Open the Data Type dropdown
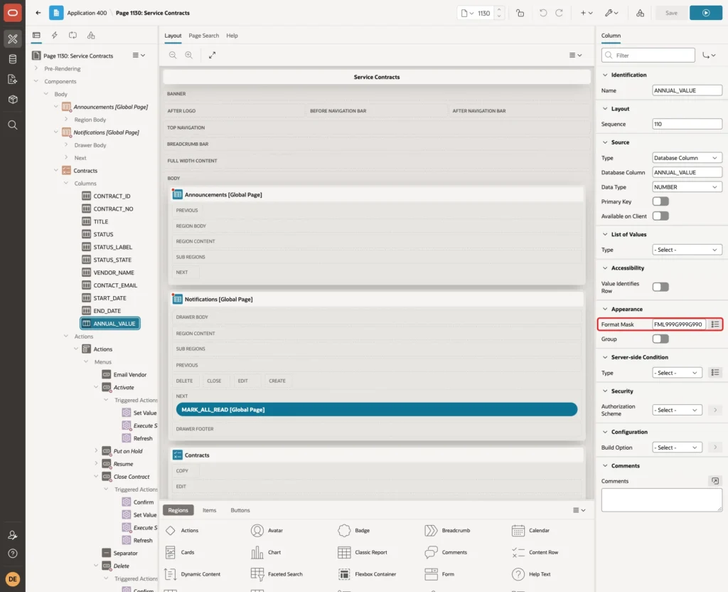728x592 pixels. tap(687, 187)
